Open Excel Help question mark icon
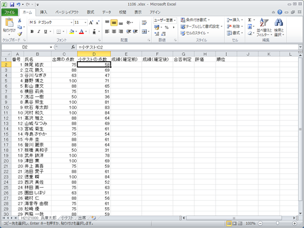304x228 pixels. [x=280, y=12]
